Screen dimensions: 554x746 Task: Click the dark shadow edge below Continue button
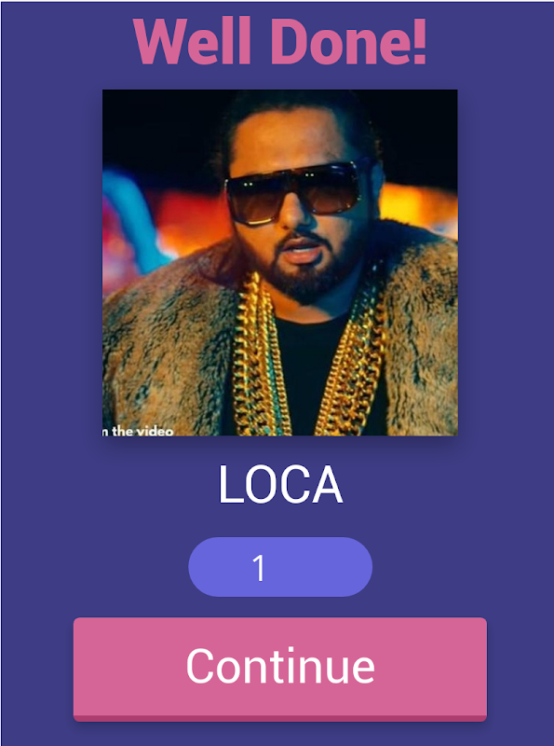pos(280,718)
